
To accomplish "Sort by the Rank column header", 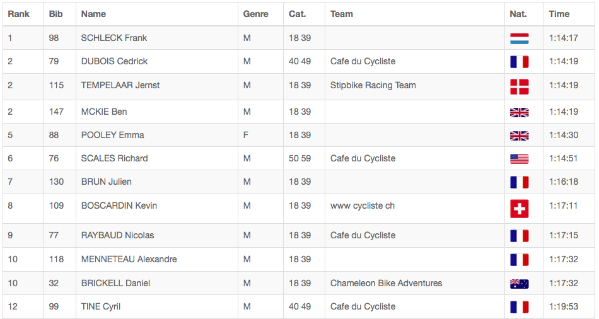I will 19,14.
